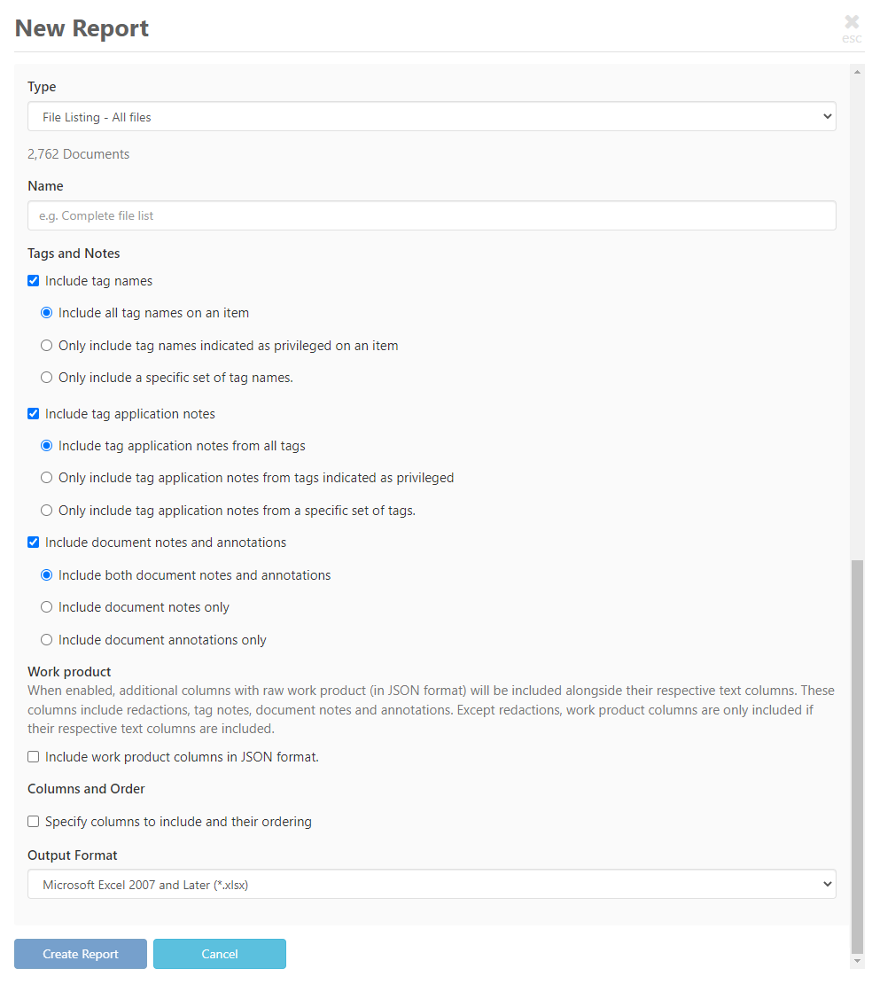
Task: Select Only include tag names indicated as privileged
Action: click(x=46, y=345)
